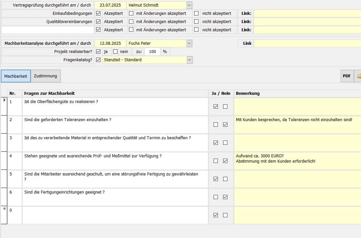The image size is (361, 238).
Task: Click the folder icon next to PDF
Action: pos(358,76)
